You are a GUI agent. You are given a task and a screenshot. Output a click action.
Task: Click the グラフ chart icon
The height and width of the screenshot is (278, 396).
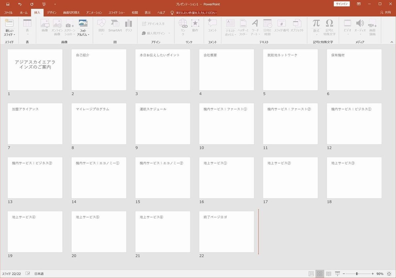129,26
